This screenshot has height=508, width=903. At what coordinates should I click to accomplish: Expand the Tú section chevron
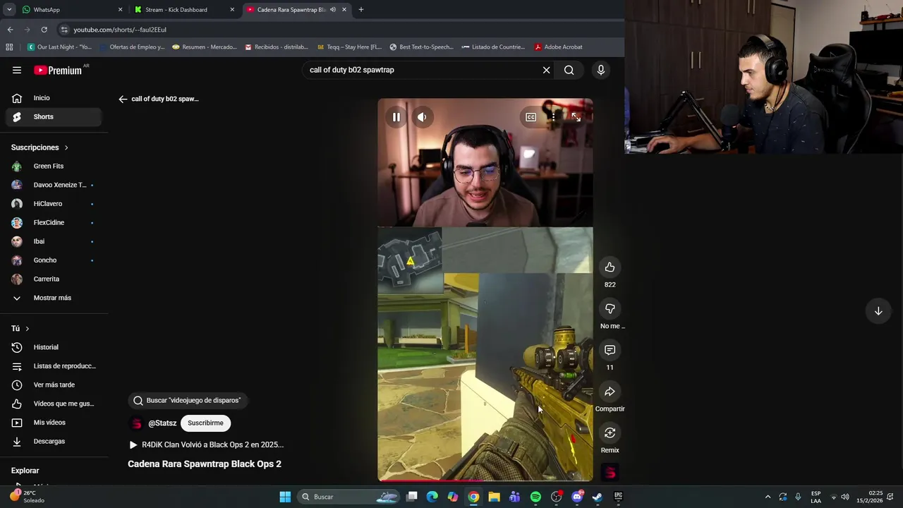click(28, 329)
